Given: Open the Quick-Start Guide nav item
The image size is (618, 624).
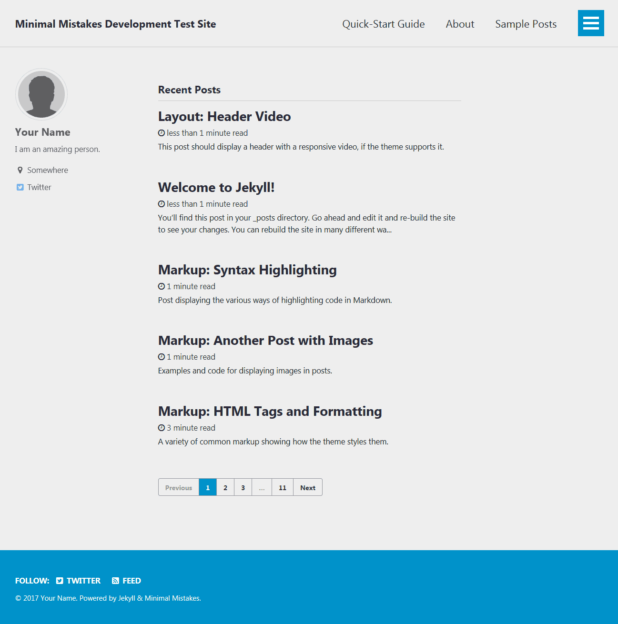Looking at the screenshot, I should pos(383,24).
